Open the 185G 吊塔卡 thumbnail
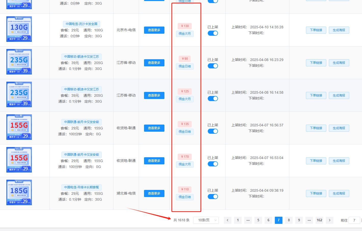The width and height of the screenshot is (362, 231). (19, 192)
